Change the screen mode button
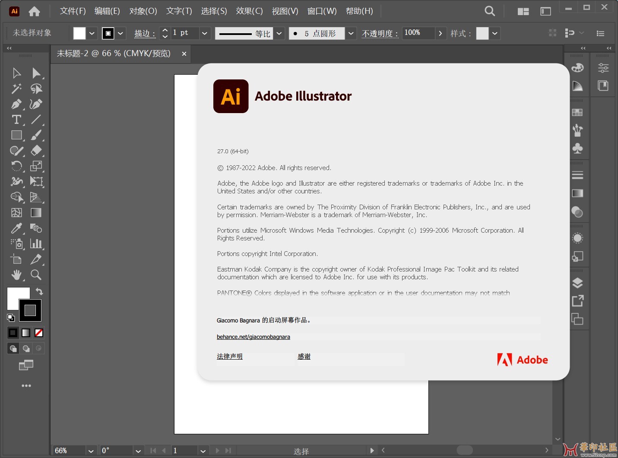618x458 pixels. coord(26,365)
